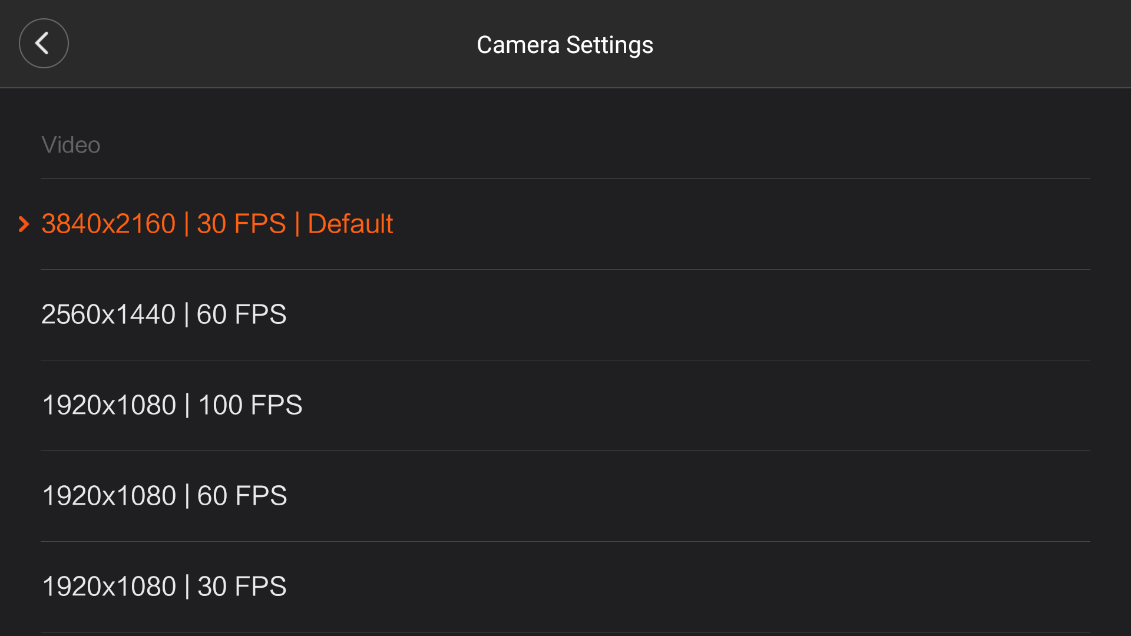Click the orange "3840x2160" resolution text
This screenshot has width=1131, height=636.
coord(108,224)
